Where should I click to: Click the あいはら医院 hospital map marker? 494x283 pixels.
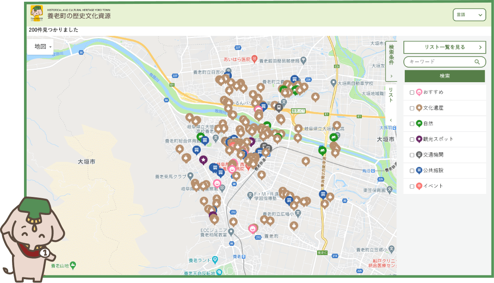tap(254, 59)
